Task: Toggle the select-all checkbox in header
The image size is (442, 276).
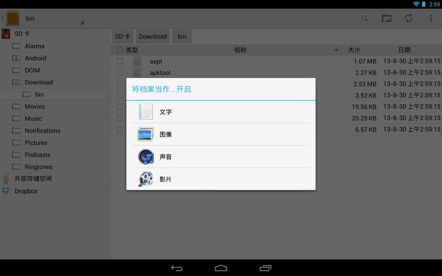Action: [120, 50]
